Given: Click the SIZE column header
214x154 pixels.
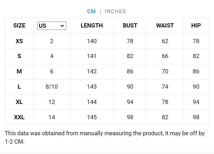Looking at the screenshot, I should [x=19, y=26].
